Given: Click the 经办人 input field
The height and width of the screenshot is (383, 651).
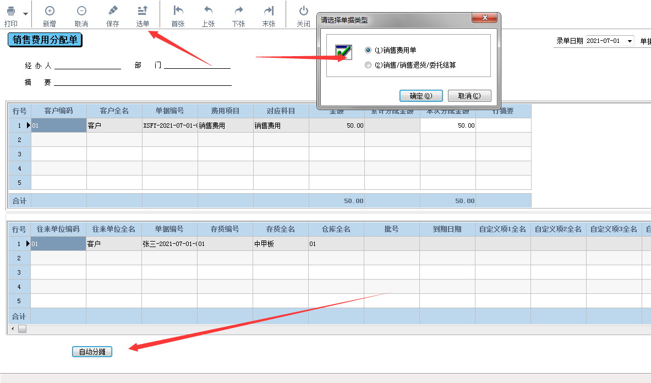Looking at the screenshot, I should 87,65.
